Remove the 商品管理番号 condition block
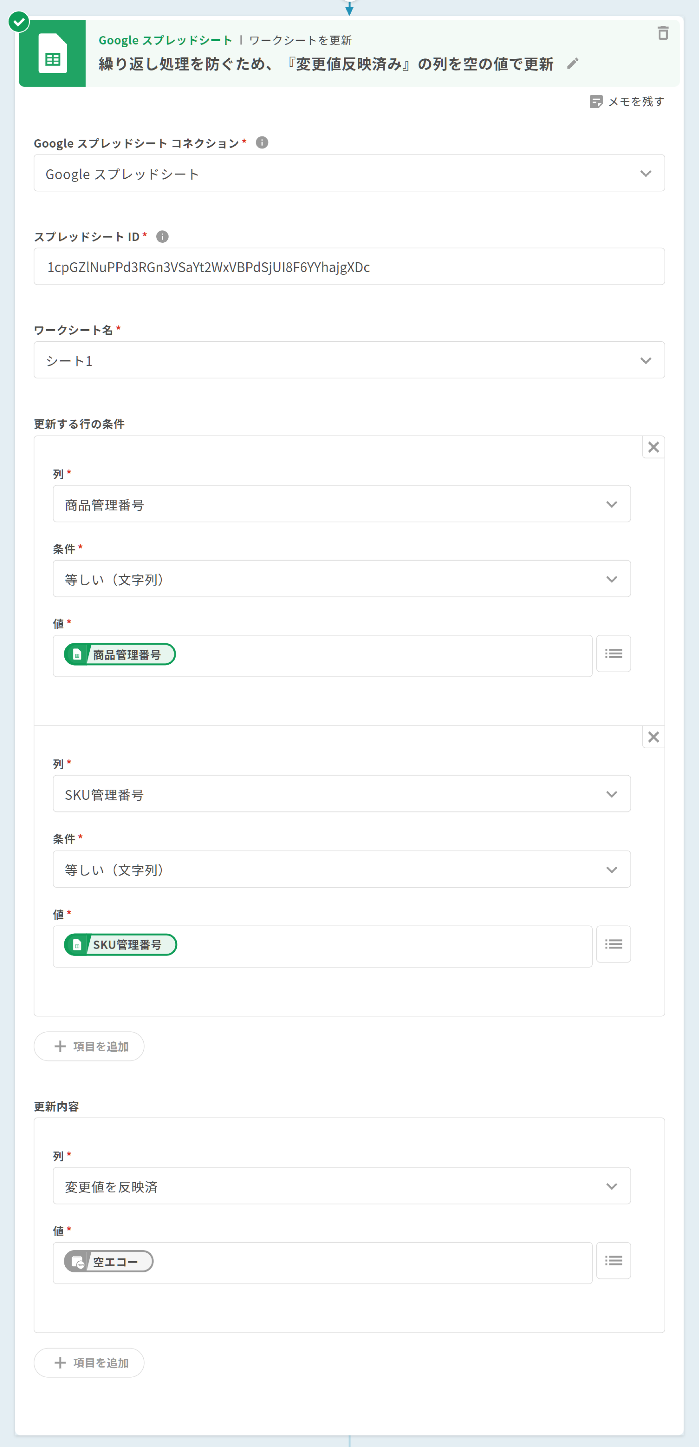 [653, 447]
